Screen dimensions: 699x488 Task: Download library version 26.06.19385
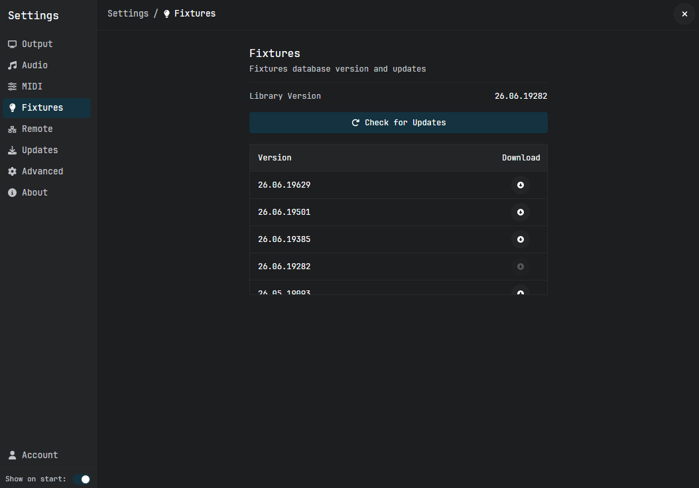click(520, 239)
